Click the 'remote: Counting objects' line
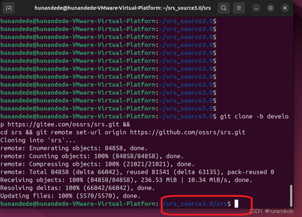 [x=92, y=156]
